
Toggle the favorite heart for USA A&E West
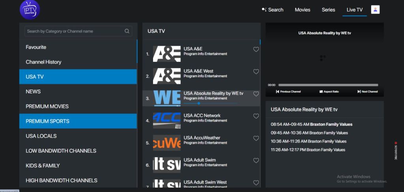(256, 72)
